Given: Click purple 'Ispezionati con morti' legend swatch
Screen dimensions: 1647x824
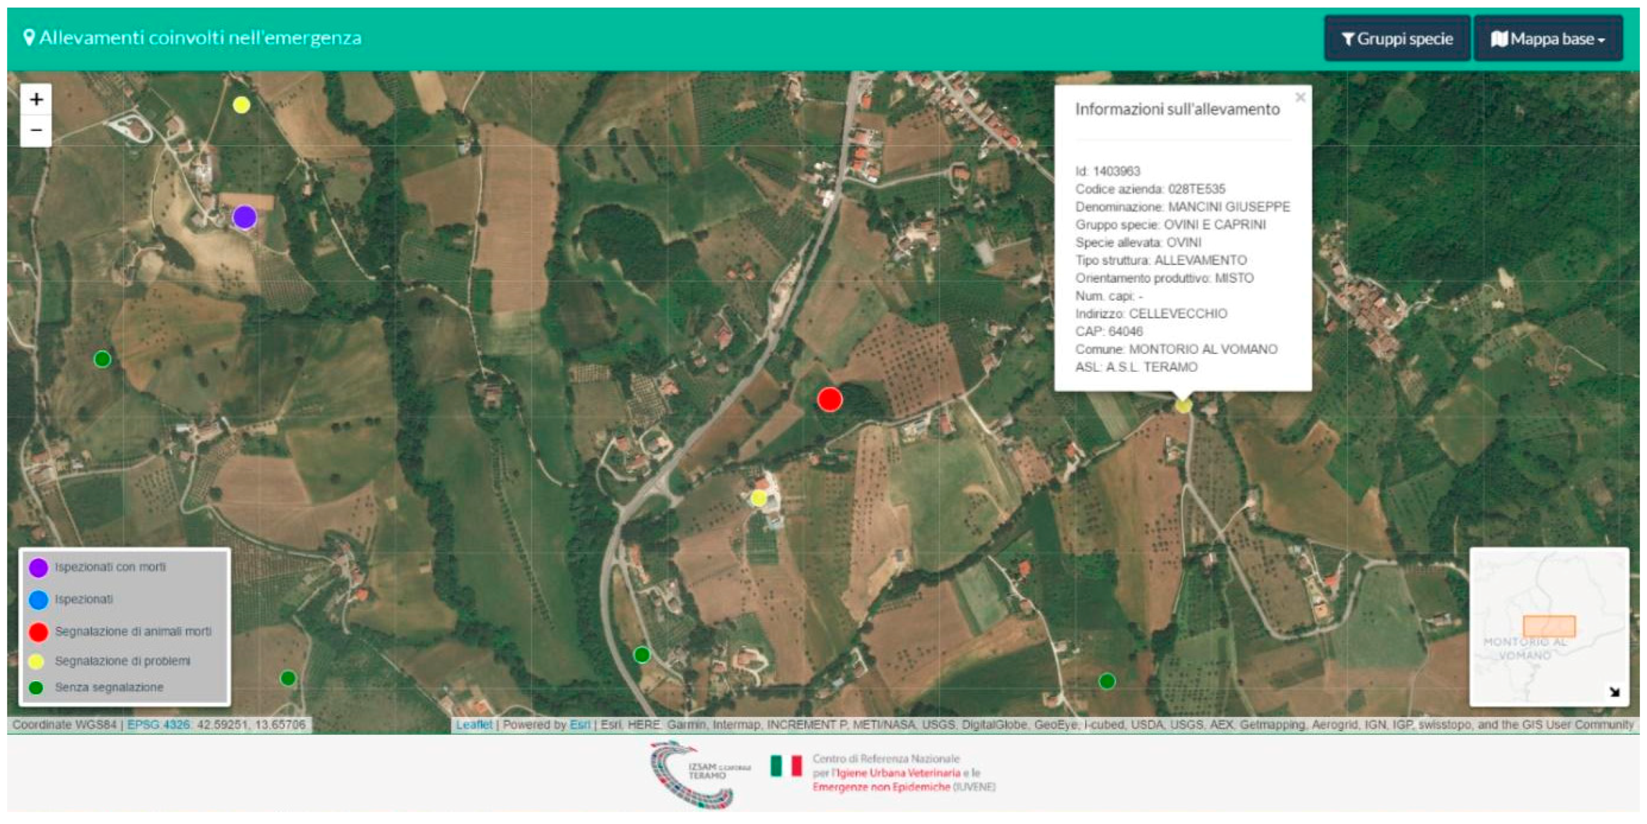Looking at the screenshot, I should click(x=38, y=568).
